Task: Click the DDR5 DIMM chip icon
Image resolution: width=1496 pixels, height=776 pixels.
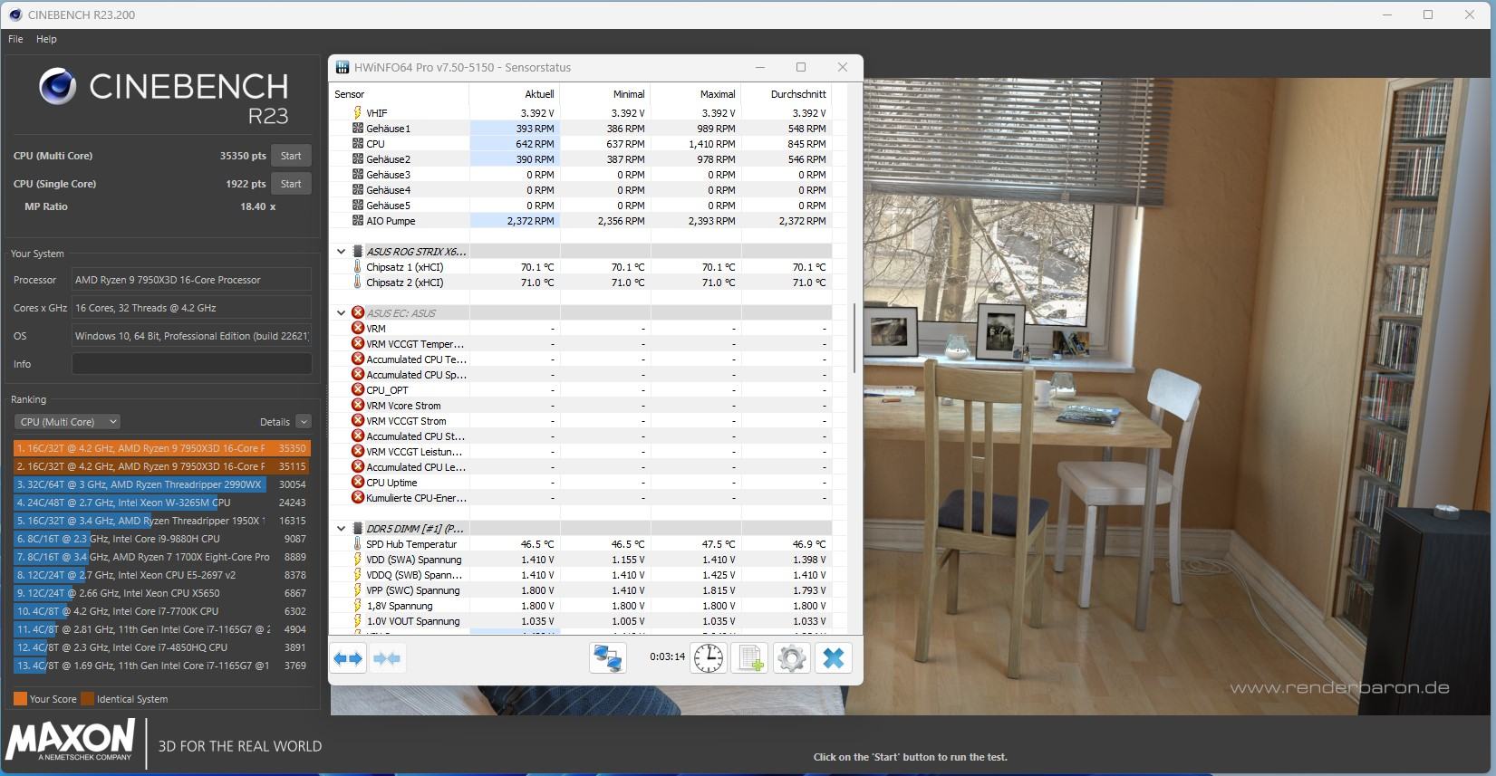Action: click(358, 528)
